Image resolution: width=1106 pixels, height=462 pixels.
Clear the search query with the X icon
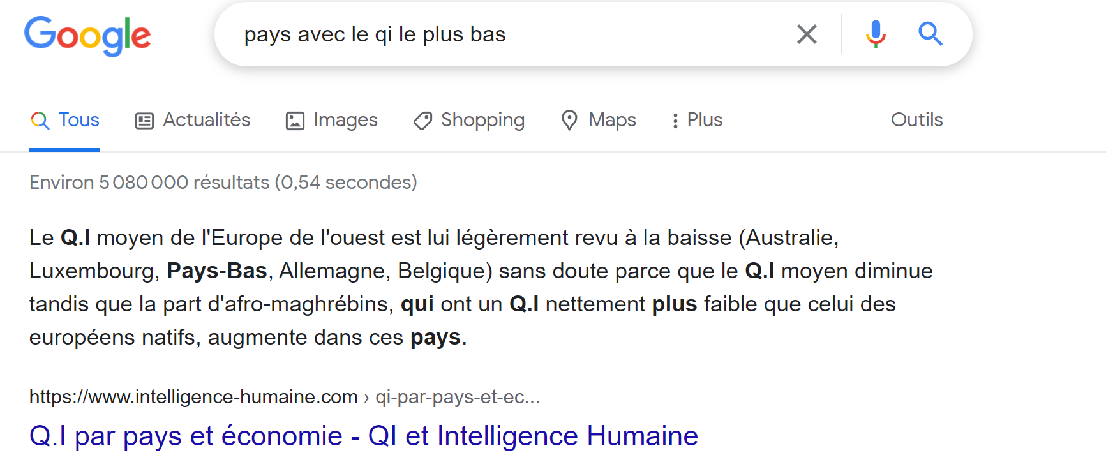point(807,34)
